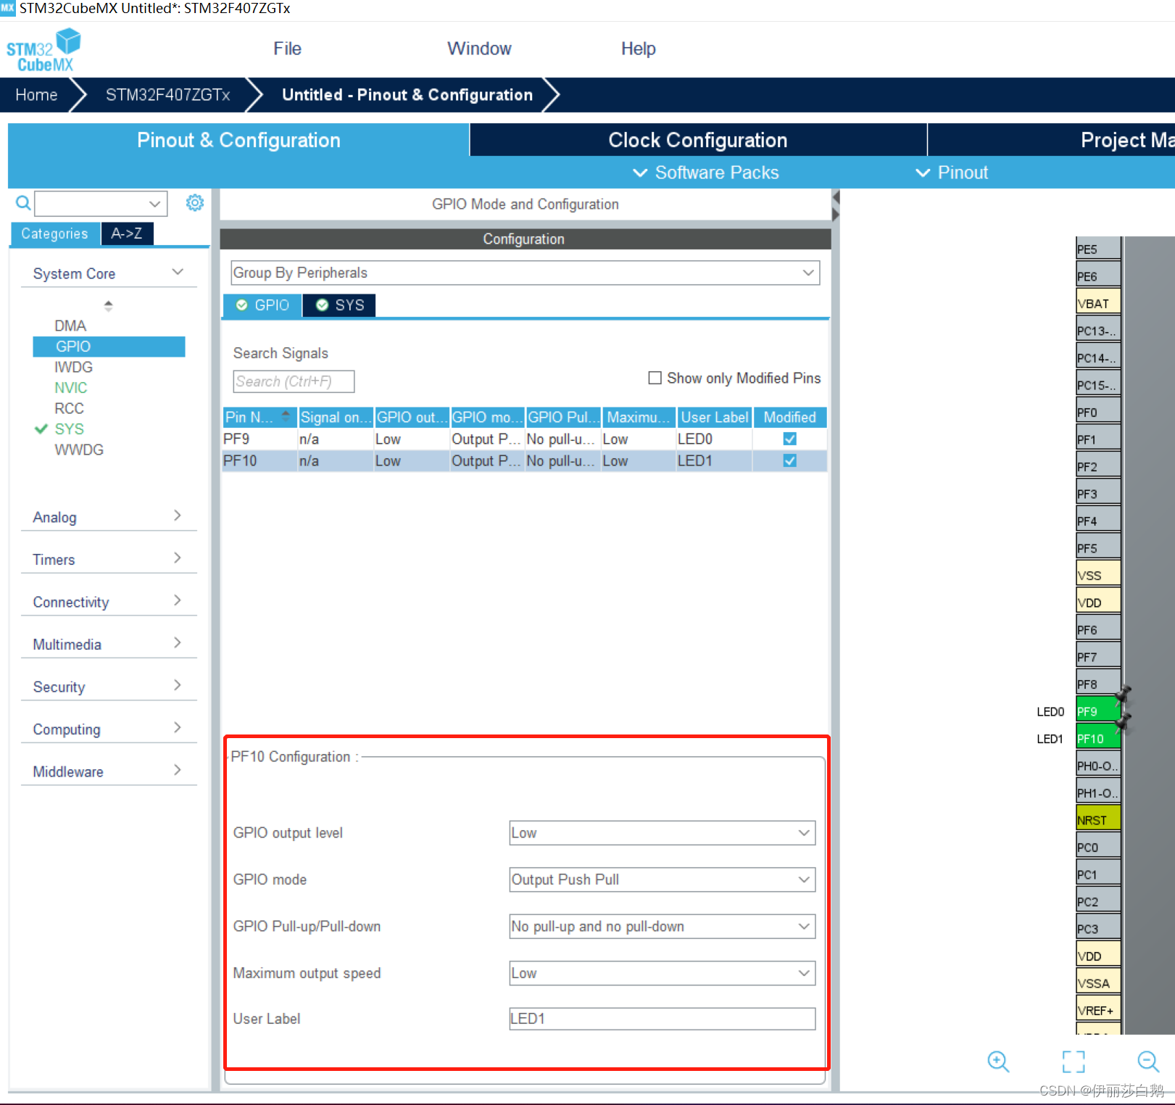Select GPIO in System Core list
The image size is (1175, 1105).
click(109, 347)
